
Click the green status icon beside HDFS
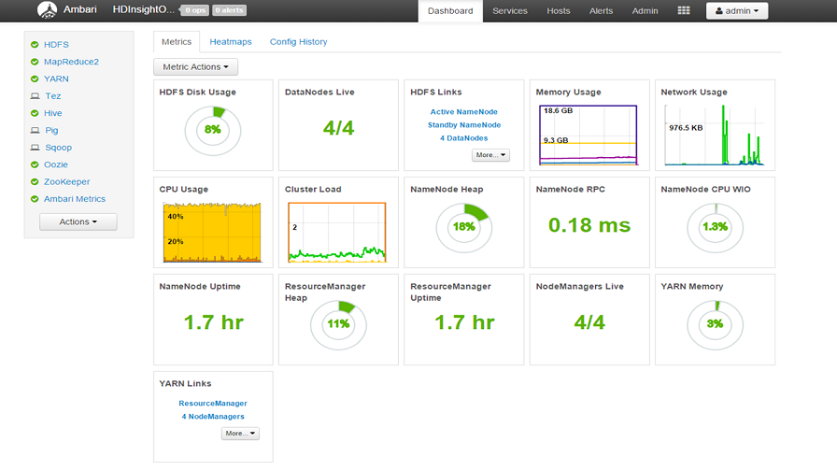pos(35,45)
